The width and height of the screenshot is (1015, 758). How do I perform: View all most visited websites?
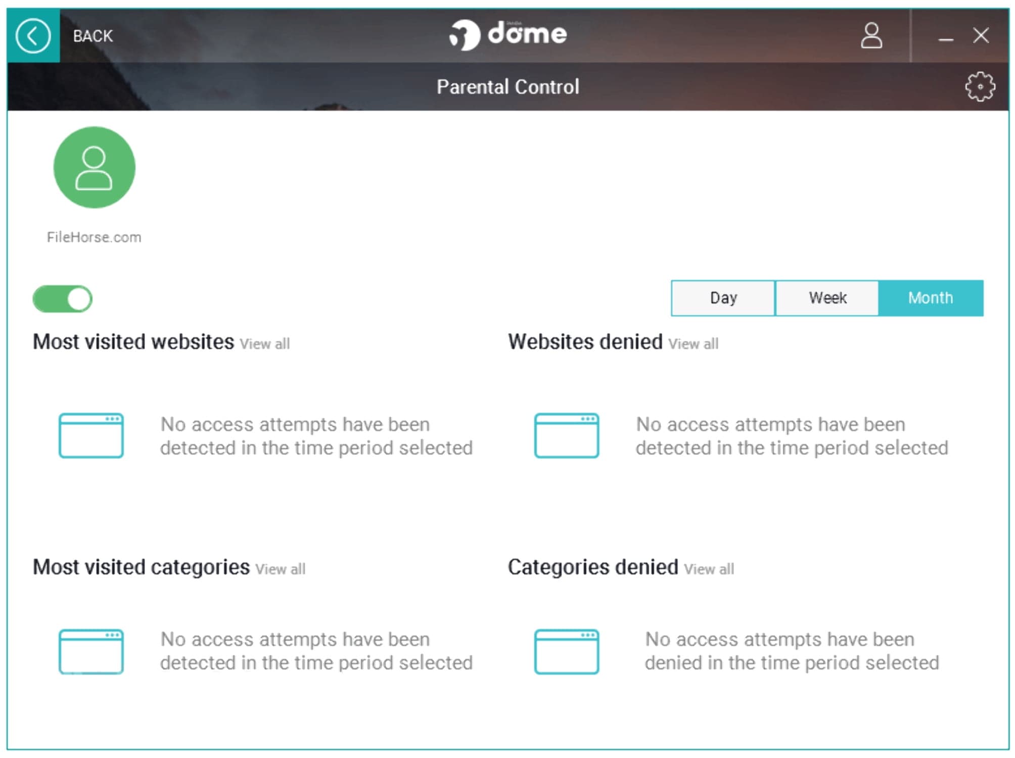265,344
